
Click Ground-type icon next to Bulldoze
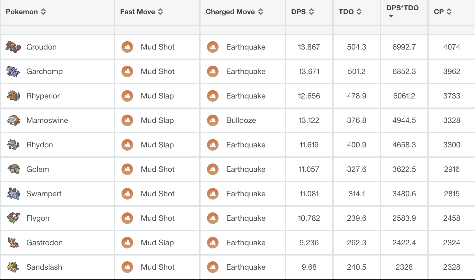[x=213, y=120]
